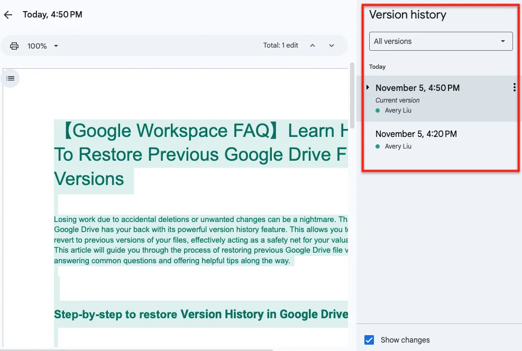Click Avery Liu under 4:20 PM version
The height and width of the screenshot is (351, 522).
point(398,146)
